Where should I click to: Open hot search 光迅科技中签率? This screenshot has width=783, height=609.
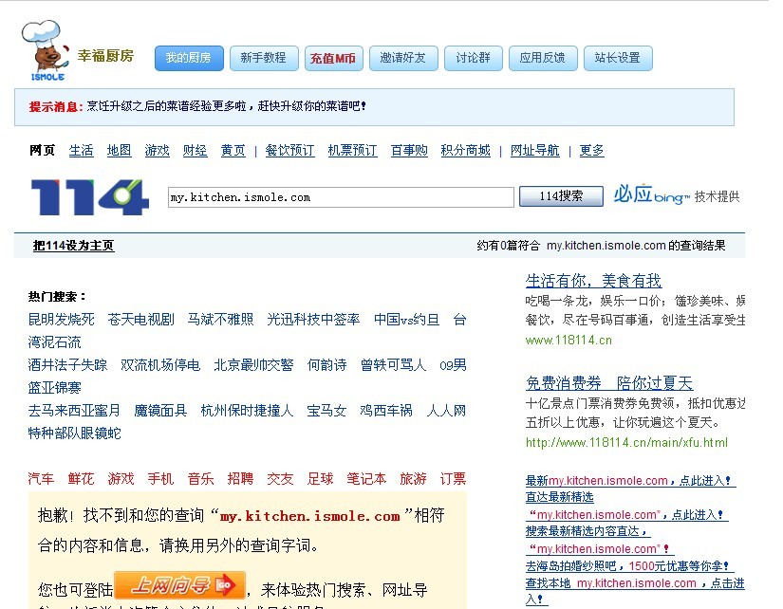click(x=313, y=320)
